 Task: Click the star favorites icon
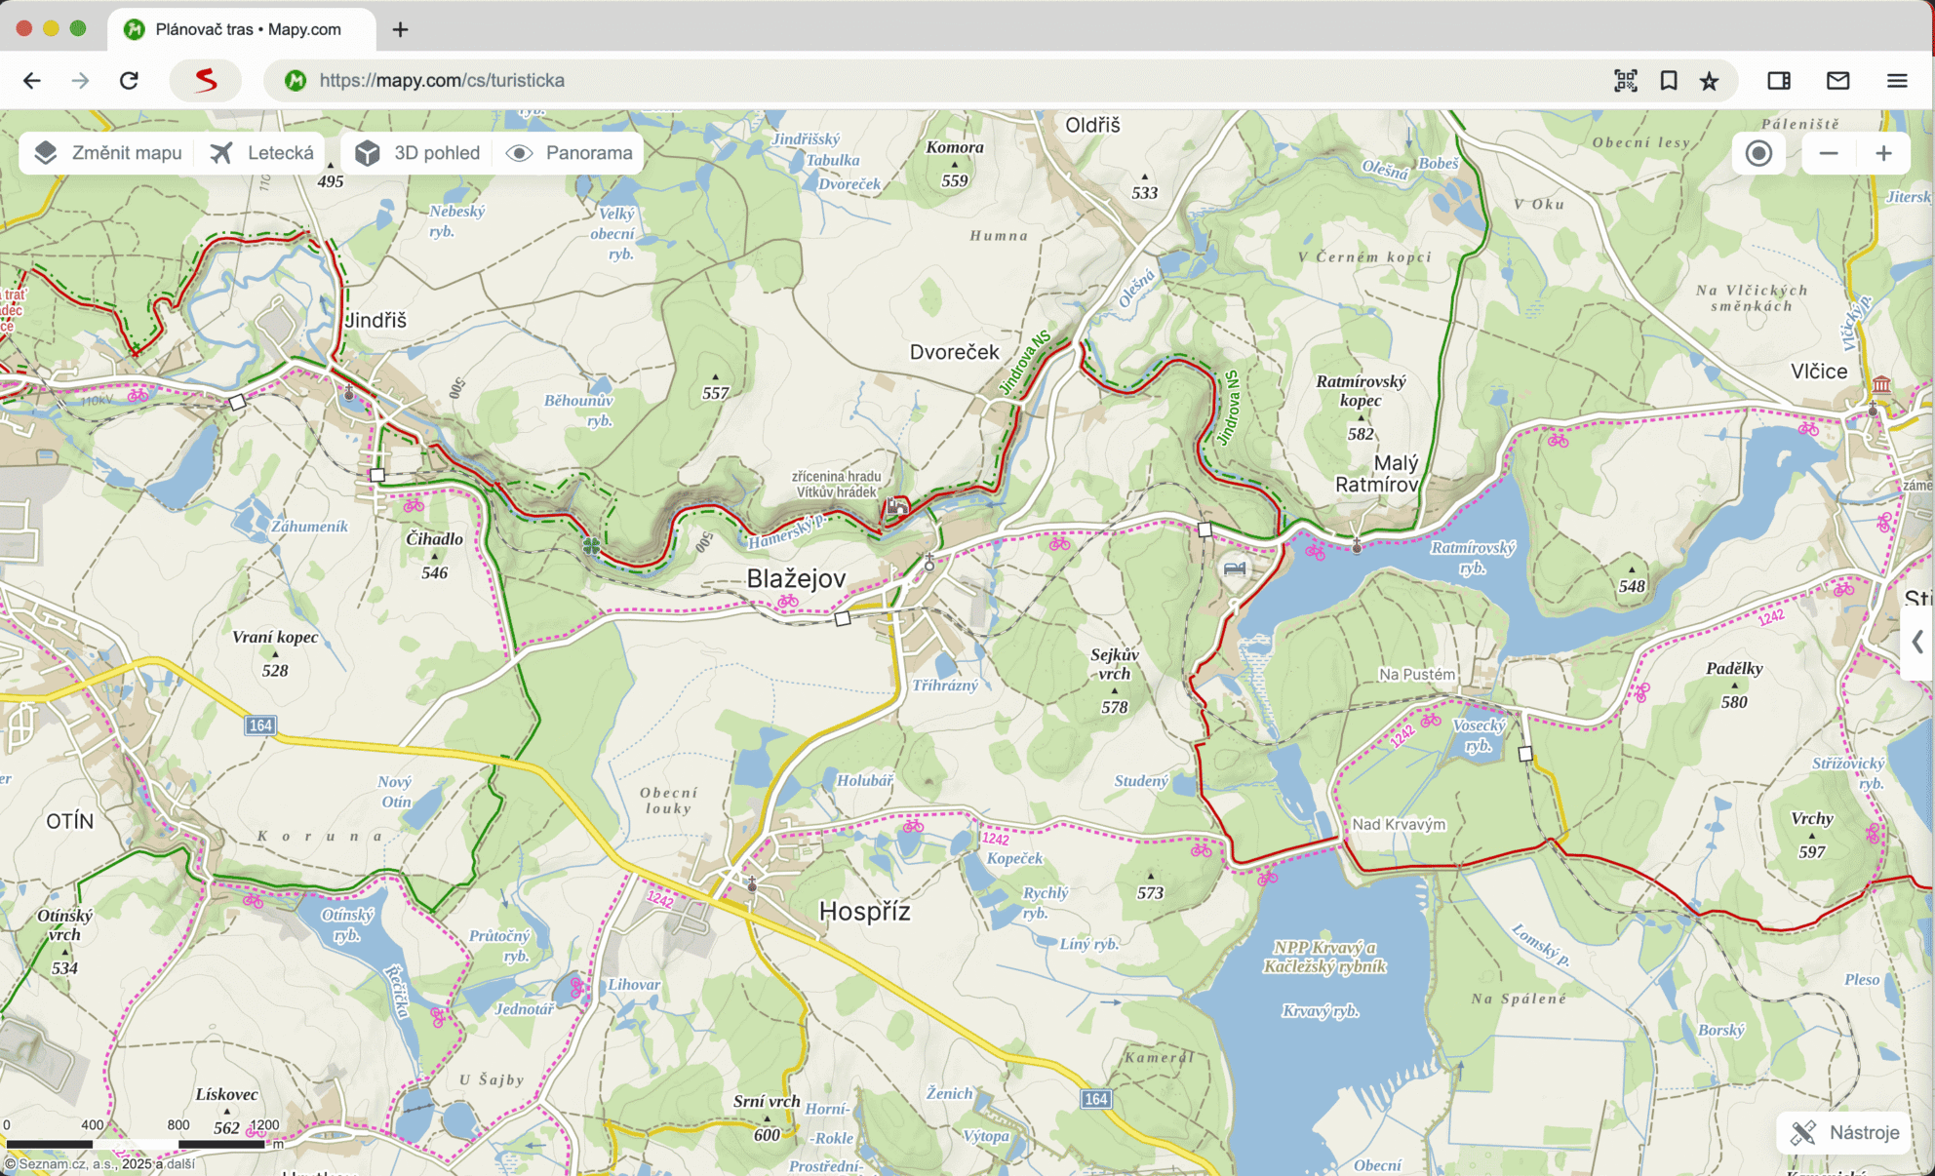click(1710, 81)
